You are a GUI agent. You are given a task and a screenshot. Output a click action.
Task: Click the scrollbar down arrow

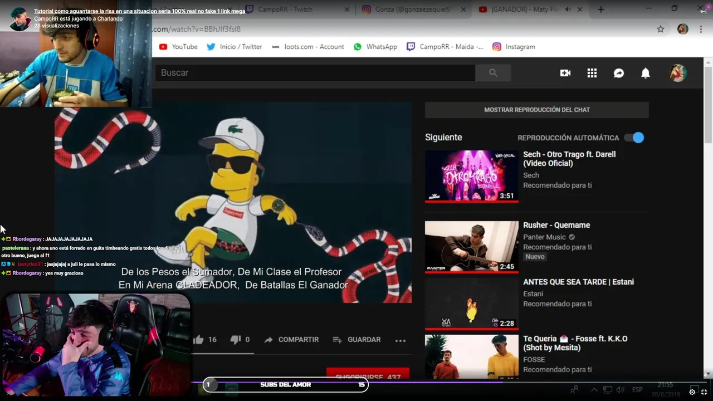(x=708, y=374)
